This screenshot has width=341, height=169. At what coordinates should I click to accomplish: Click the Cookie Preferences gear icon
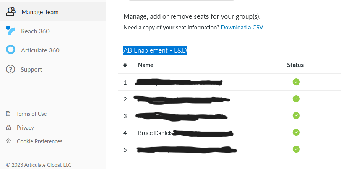click(8, 141)
